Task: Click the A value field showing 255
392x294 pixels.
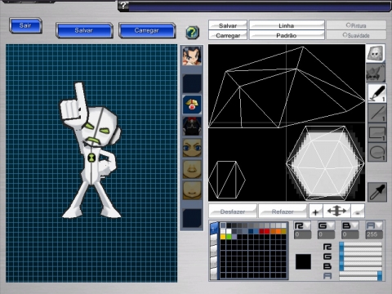Action: pos(374,234)
